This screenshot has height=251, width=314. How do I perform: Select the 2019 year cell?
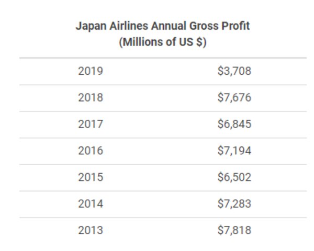click(x=91, y=71)
